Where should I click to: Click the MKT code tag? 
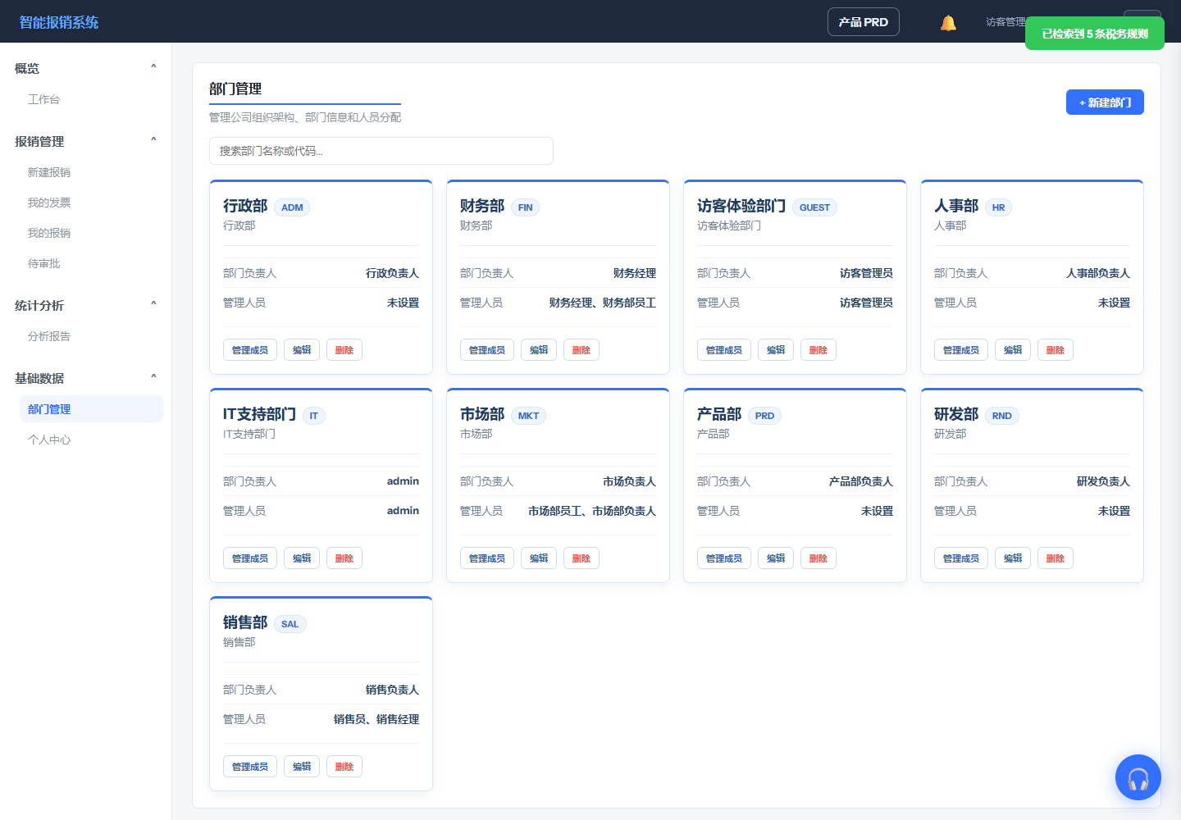coord(528,416)
